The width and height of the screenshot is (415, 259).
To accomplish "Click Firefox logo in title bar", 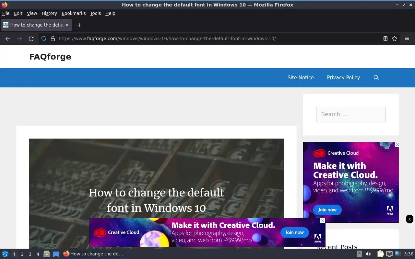I will [5, 5].
